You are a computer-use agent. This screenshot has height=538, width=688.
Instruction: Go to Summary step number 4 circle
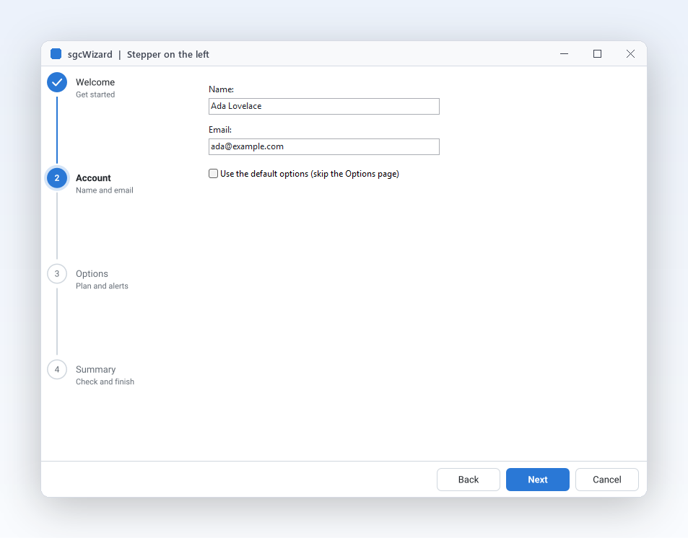(x=57, y=370)
